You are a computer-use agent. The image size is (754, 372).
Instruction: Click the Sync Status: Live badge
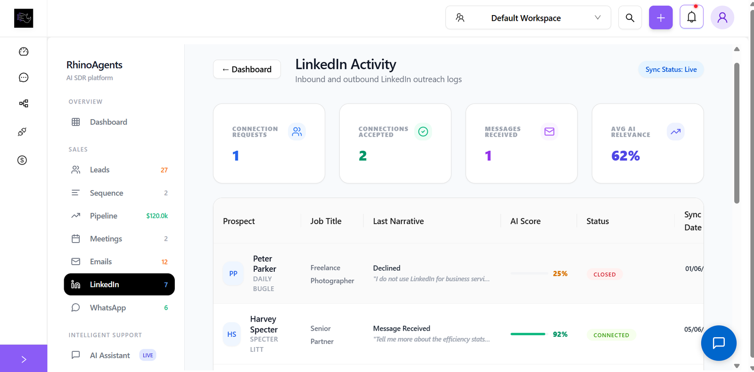coord(671,70)
